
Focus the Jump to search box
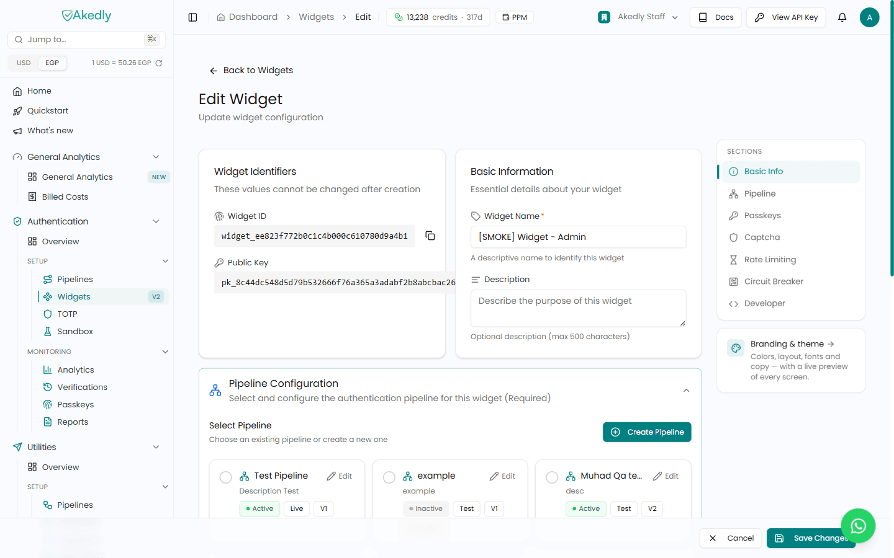[87, 40]
